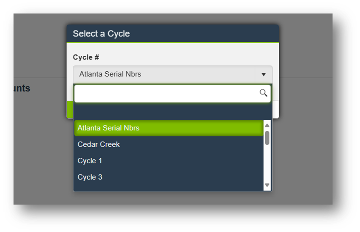Click the scrollbar track below thumb
The height and width of the screenshot is (232, 360).
click(267, 165)
